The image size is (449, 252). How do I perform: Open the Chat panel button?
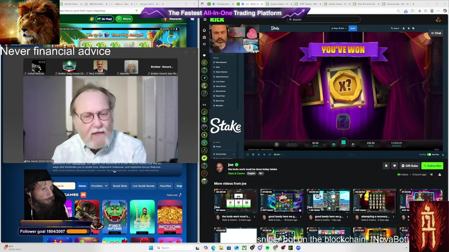click(436, 33)
